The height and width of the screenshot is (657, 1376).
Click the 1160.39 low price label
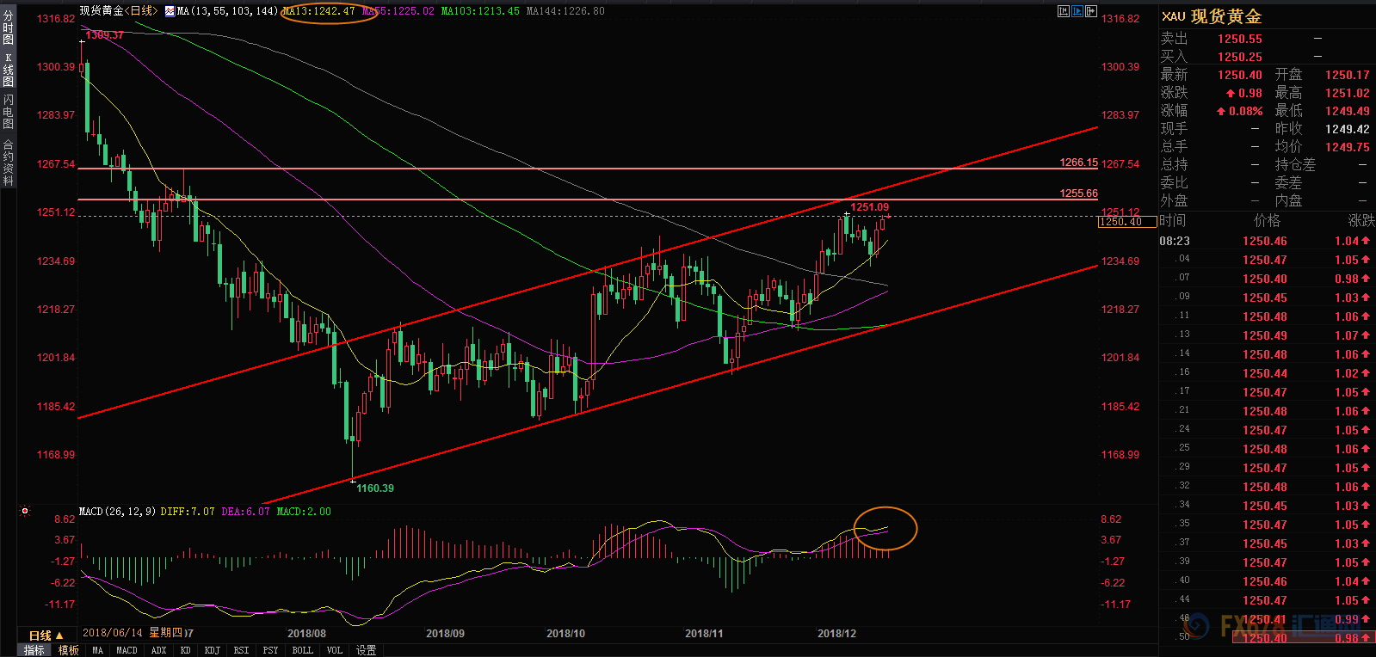(375, 488)
